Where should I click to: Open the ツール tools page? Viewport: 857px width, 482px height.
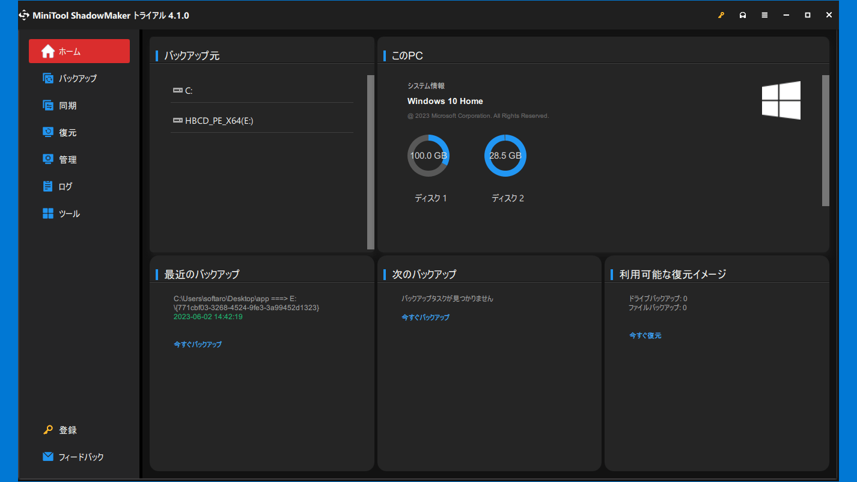pos(79,213)
